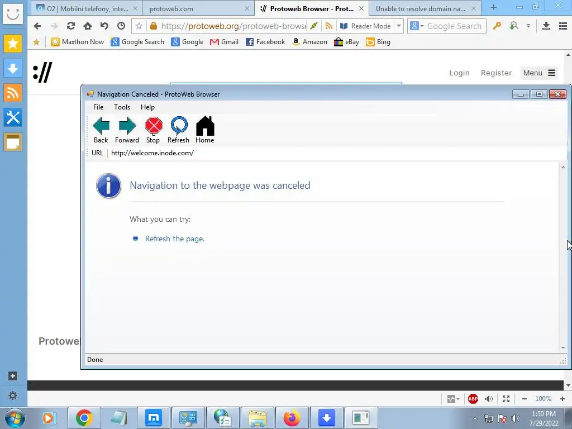
Task: Open Maxthon download manager icon
Action: (x=546, y=26)
